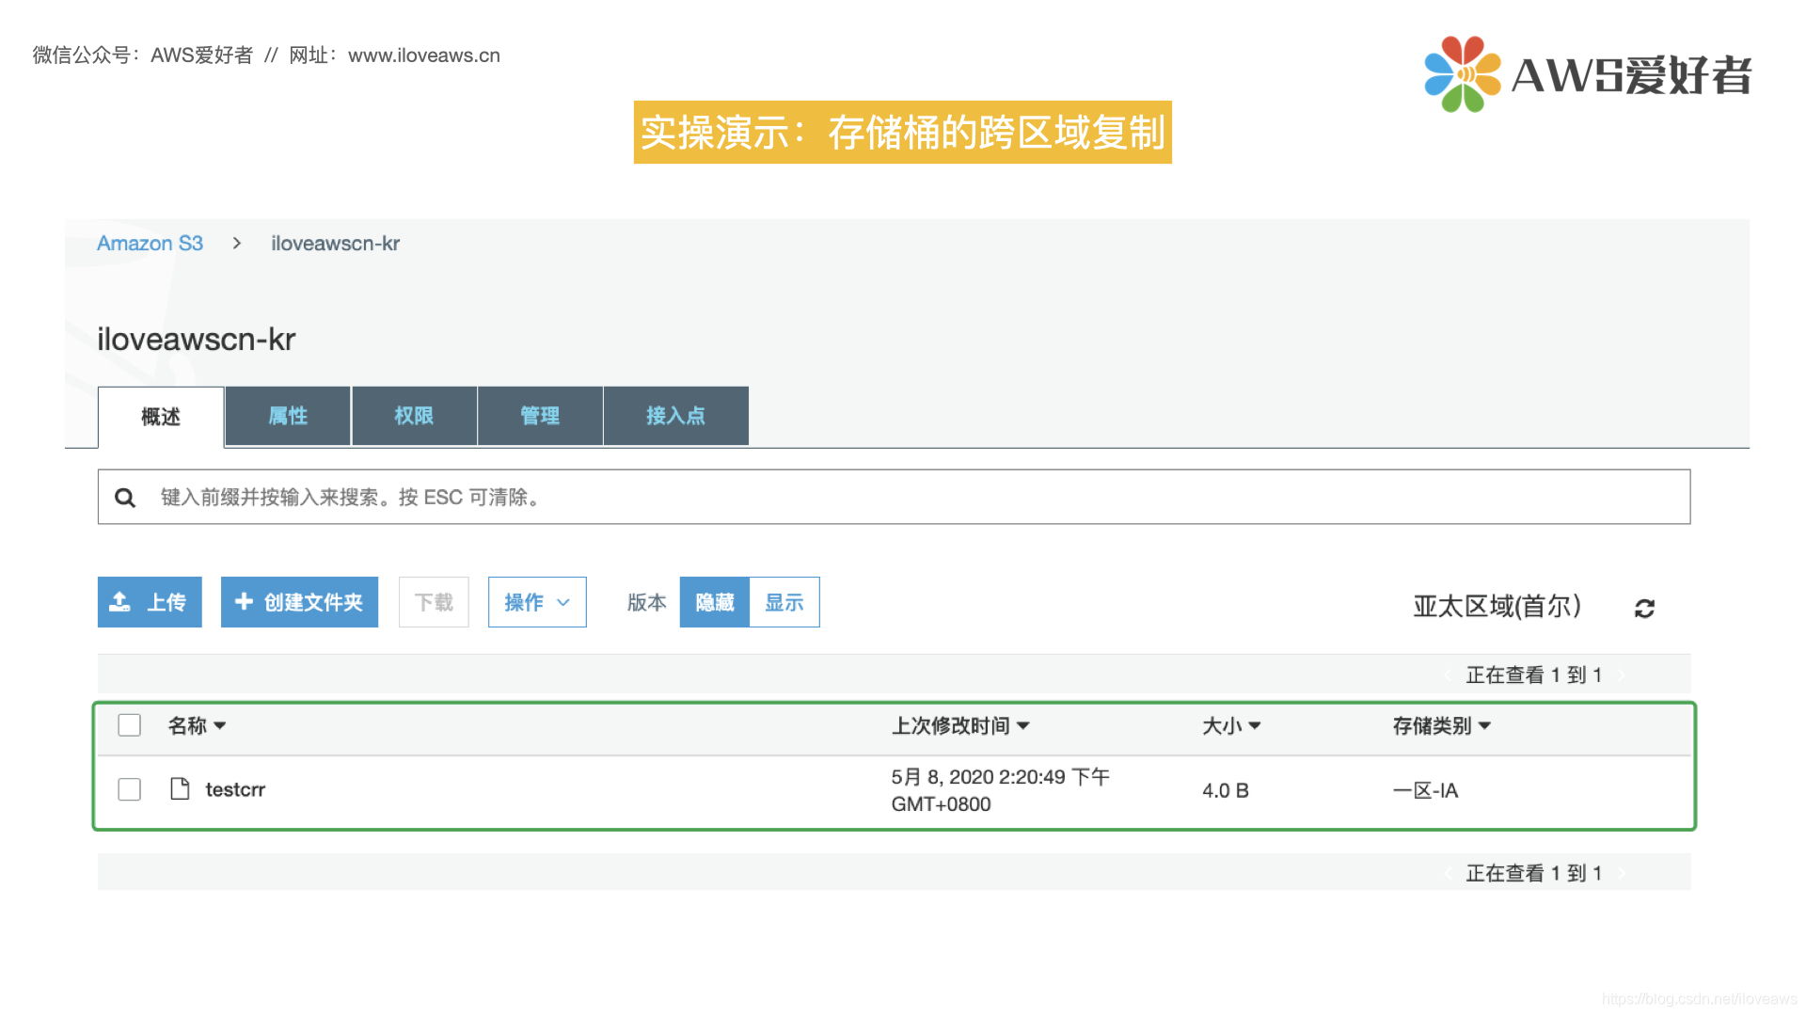The width and height of the screenshot is (1806, 1016).
Task: Click the plus icon on 创建文件夹
Action: pyautogui.click(x=244, y=601)
